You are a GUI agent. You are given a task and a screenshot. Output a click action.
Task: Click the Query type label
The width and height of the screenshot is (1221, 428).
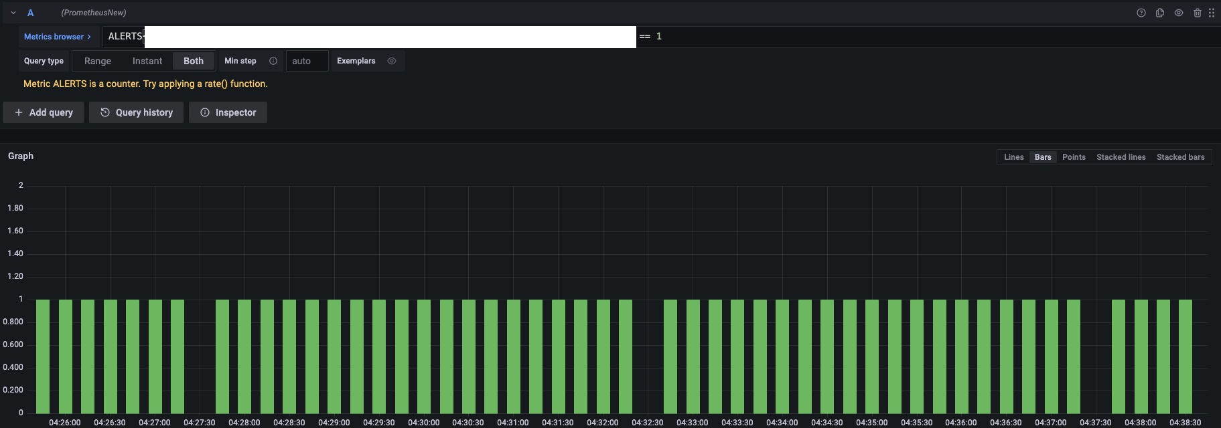tap(44, 61)
